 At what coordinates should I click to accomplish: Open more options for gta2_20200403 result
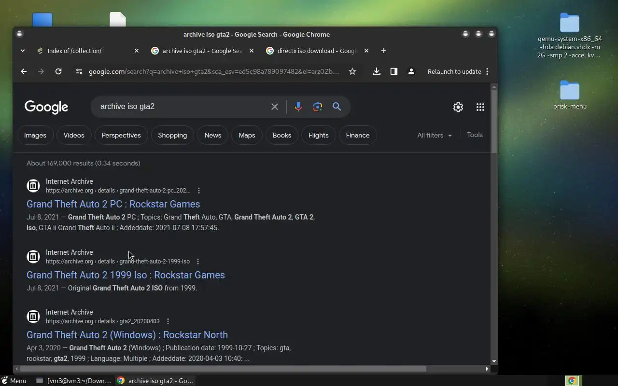[x=168, y=321]
